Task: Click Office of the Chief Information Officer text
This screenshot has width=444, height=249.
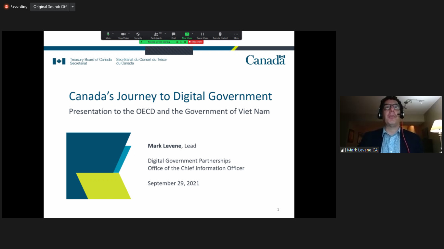Action: click(196, 168)
